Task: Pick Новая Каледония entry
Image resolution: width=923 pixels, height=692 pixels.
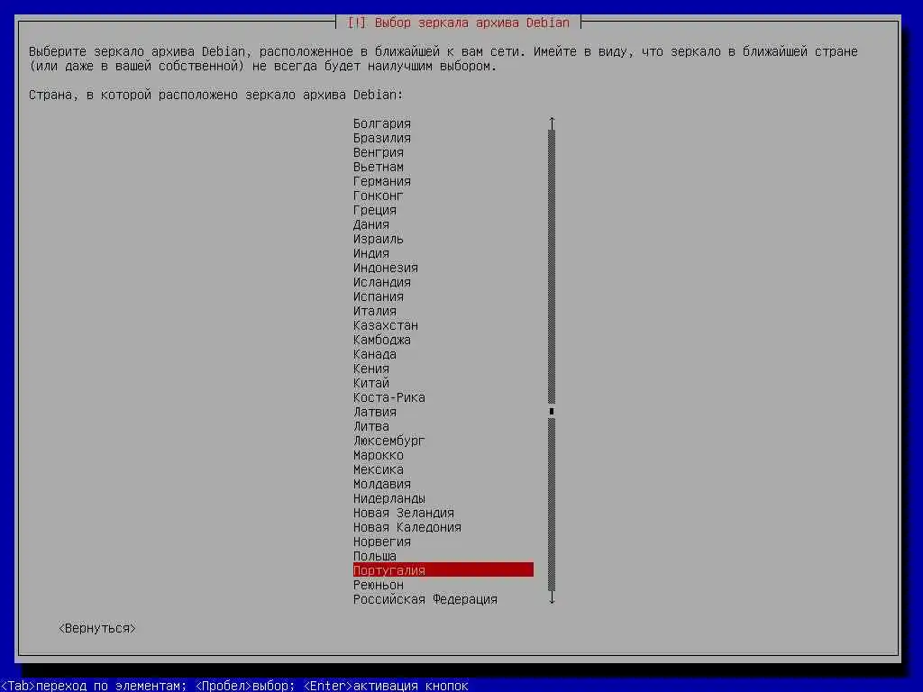Action: coord(407,527)
